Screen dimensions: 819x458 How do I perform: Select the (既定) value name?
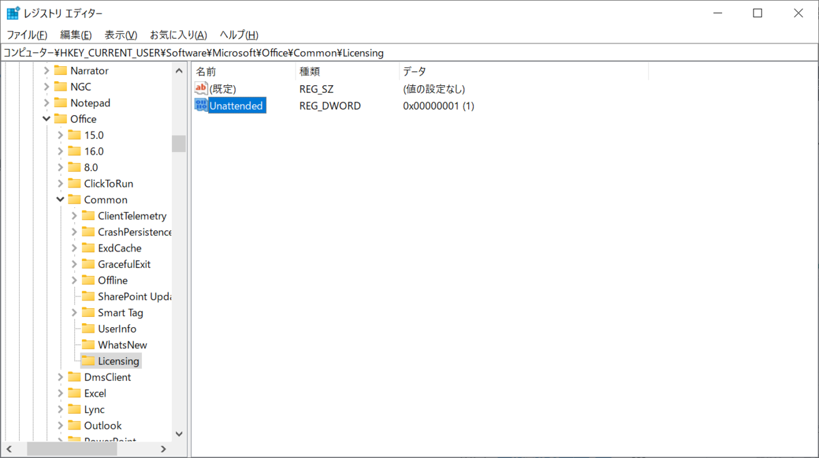click(x=222, y=89)
